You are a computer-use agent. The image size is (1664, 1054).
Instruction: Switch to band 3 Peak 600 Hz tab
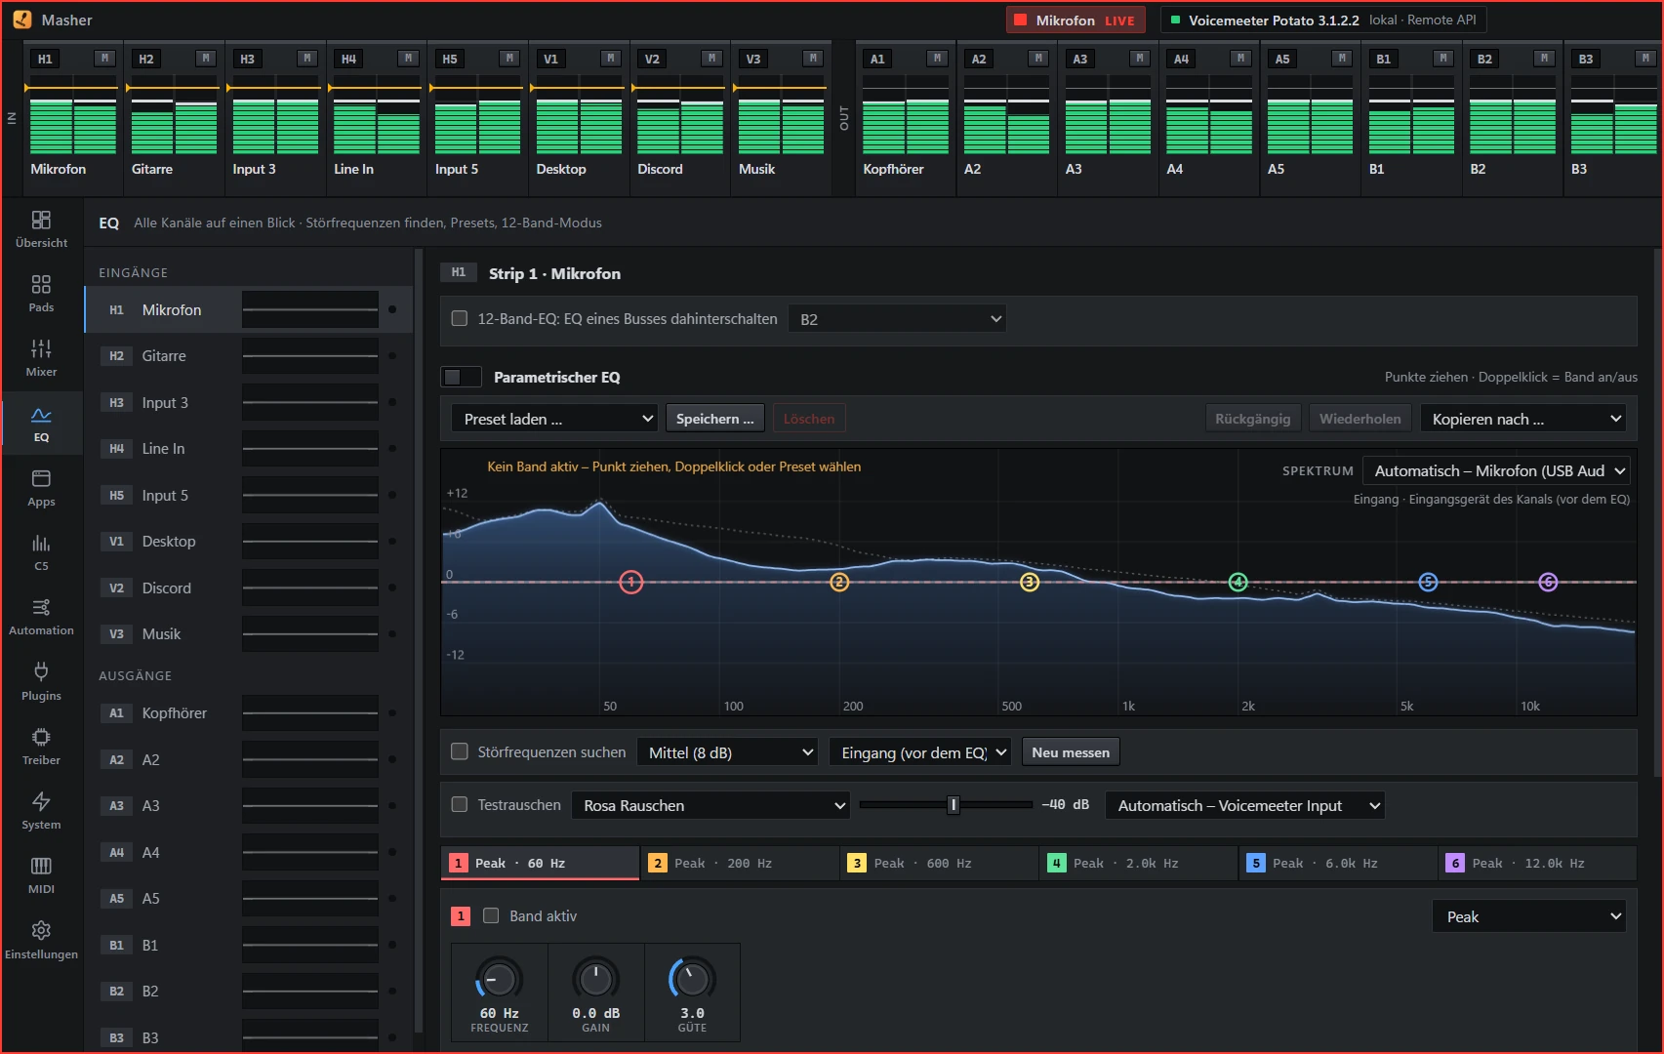click(x=939, y=863)
